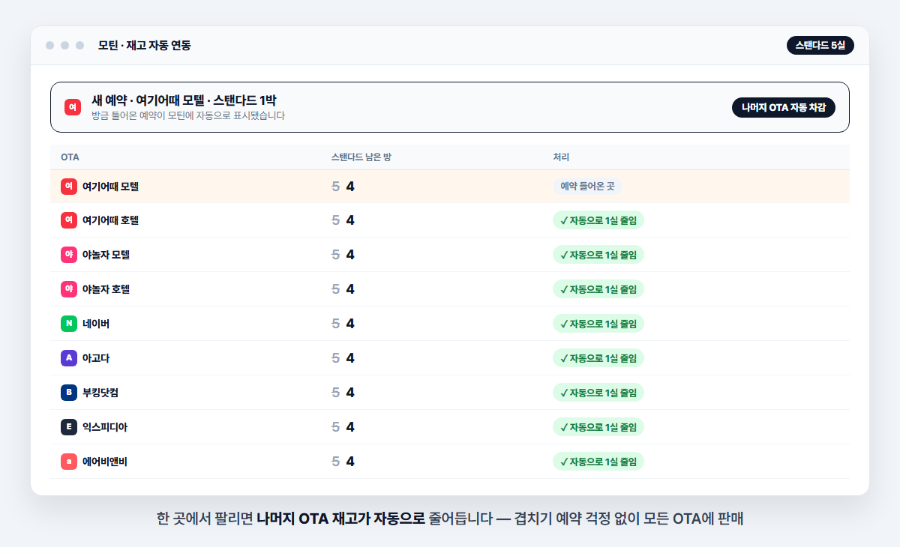
Task: Click the 야놀자 호텔 pink icon
Action: click(x=69, y=289)
